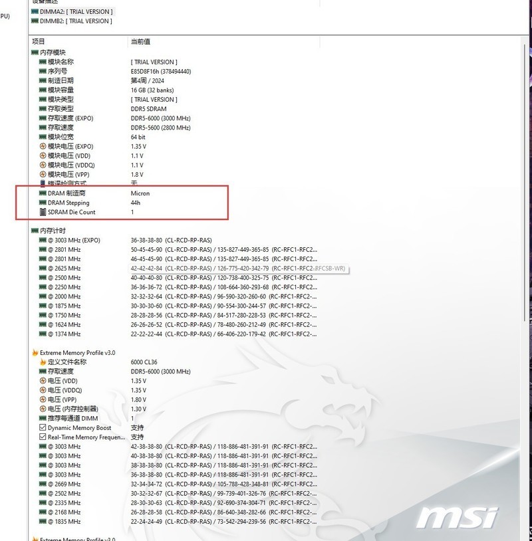Screen dimensions: 532x541
Task: Select the Micron manufacturer value
Action: click(x=140, y=193)
